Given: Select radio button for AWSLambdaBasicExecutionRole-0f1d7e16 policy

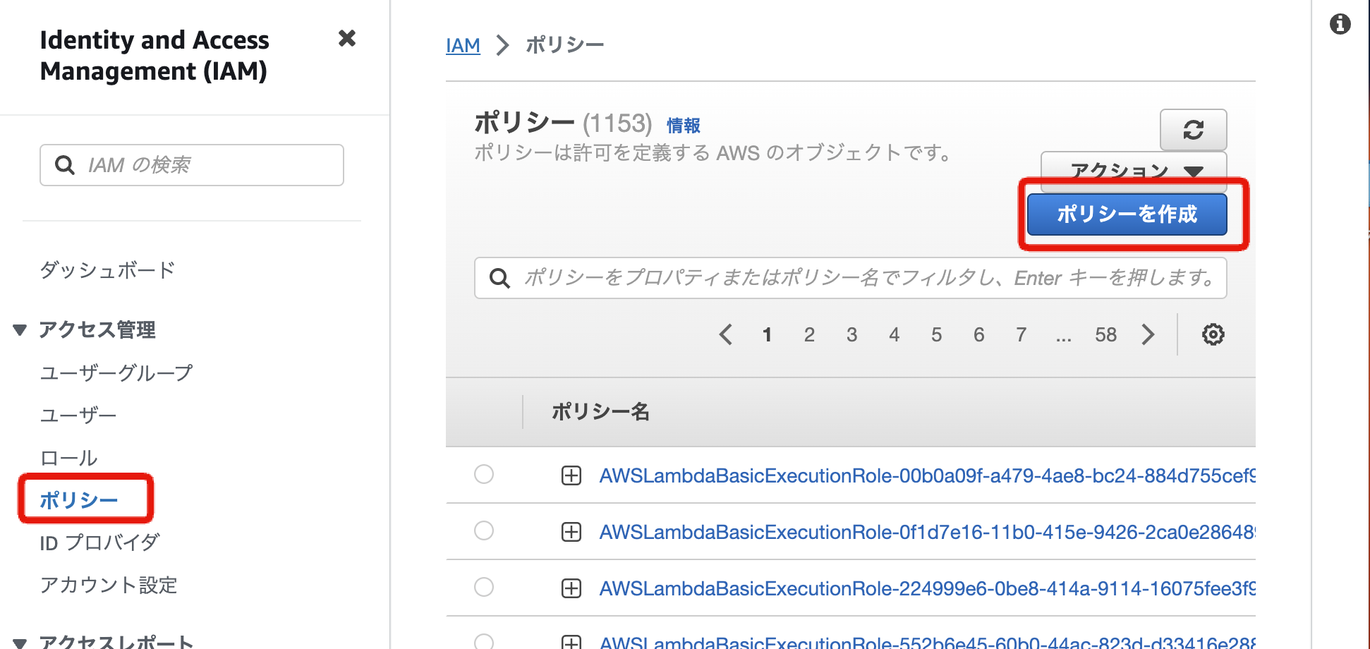Looking at the screenshot, I should pyautogui.click(x=484, y=530).
